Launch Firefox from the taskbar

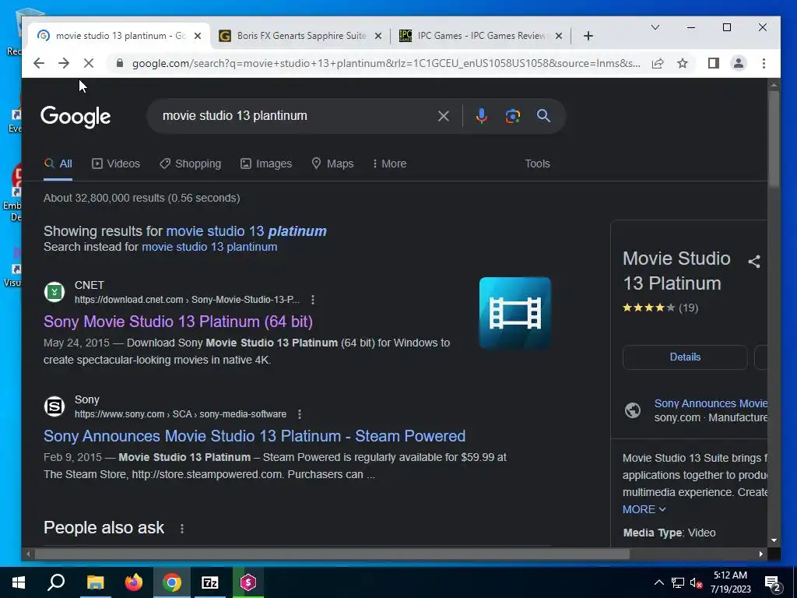(134, 582)
